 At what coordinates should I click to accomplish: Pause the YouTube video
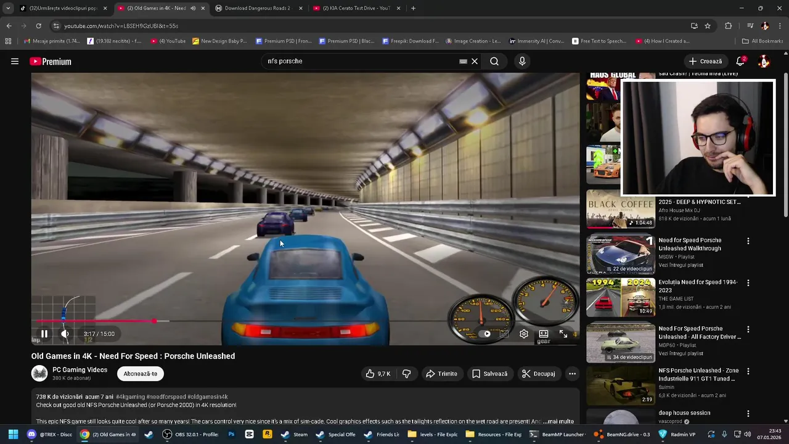pyautogui.click(x=44, y=334)
